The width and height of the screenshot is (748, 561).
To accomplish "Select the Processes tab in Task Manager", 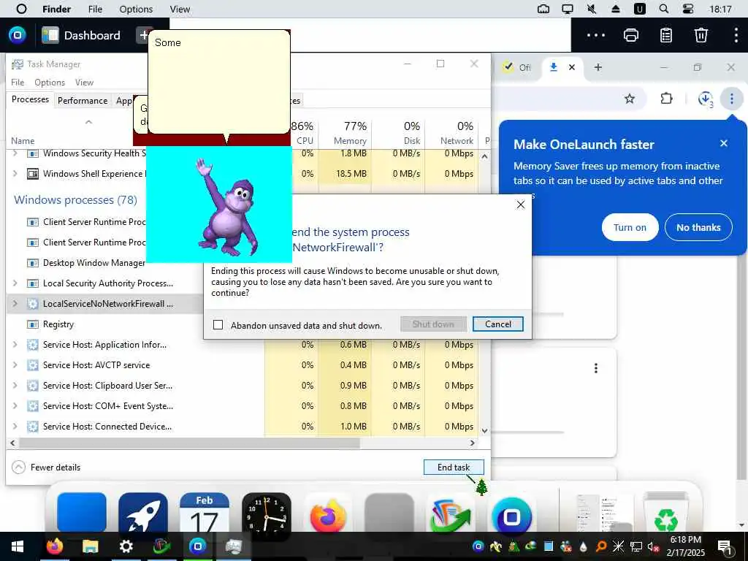I will 30,99.
